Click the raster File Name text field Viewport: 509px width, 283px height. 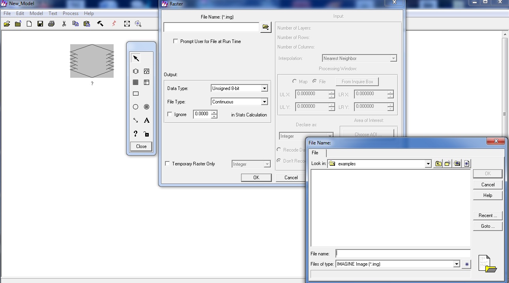211,27
